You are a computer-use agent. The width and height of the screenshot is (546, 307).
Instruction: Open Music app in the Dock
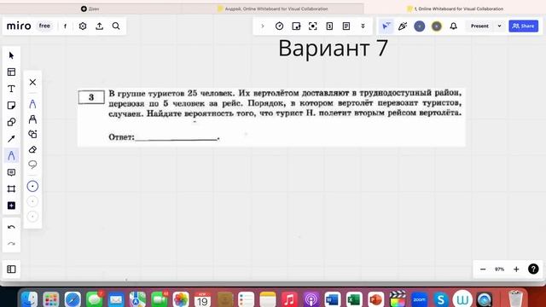pos(289,299)
